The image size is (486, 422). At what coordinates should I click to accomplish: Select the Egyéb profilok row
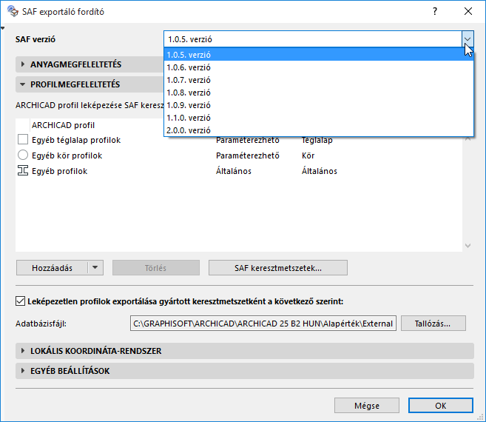(239, 171)
